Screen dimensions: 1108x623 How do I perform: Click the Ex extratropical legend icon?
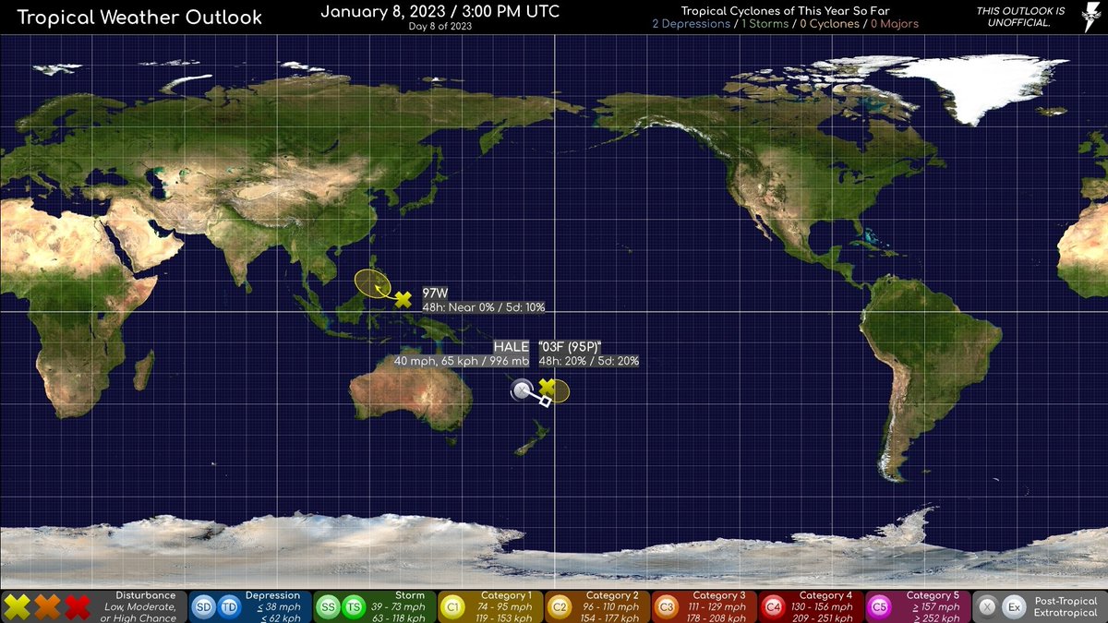click(1013, 607)
